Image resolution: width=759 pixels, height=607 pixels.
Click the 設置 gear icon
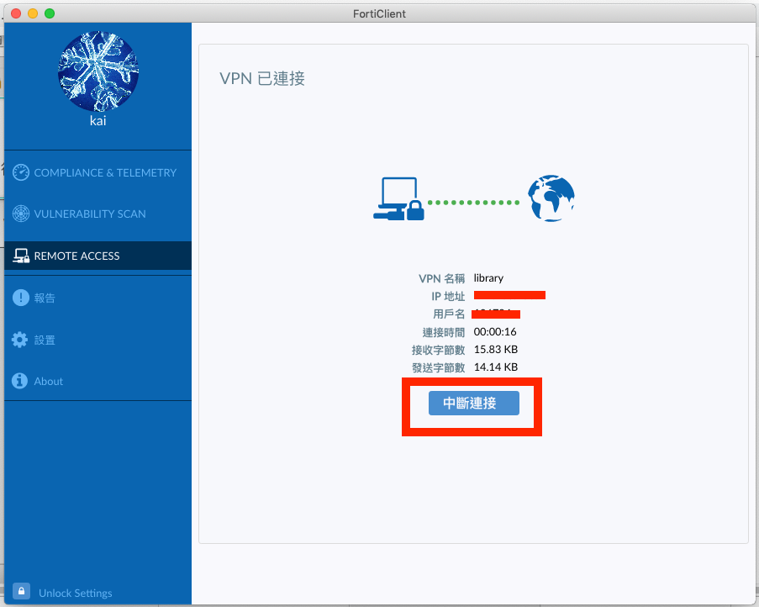click(20, 340)
